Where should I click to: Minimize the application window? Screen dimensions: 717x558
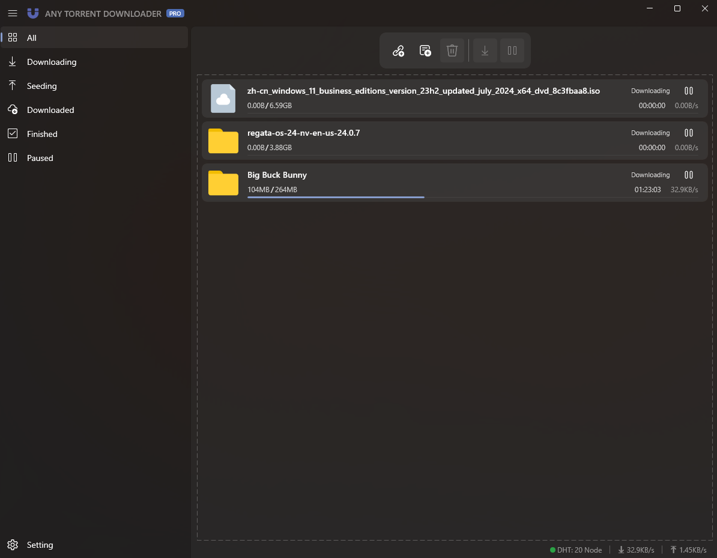click(x=649, y=8)
